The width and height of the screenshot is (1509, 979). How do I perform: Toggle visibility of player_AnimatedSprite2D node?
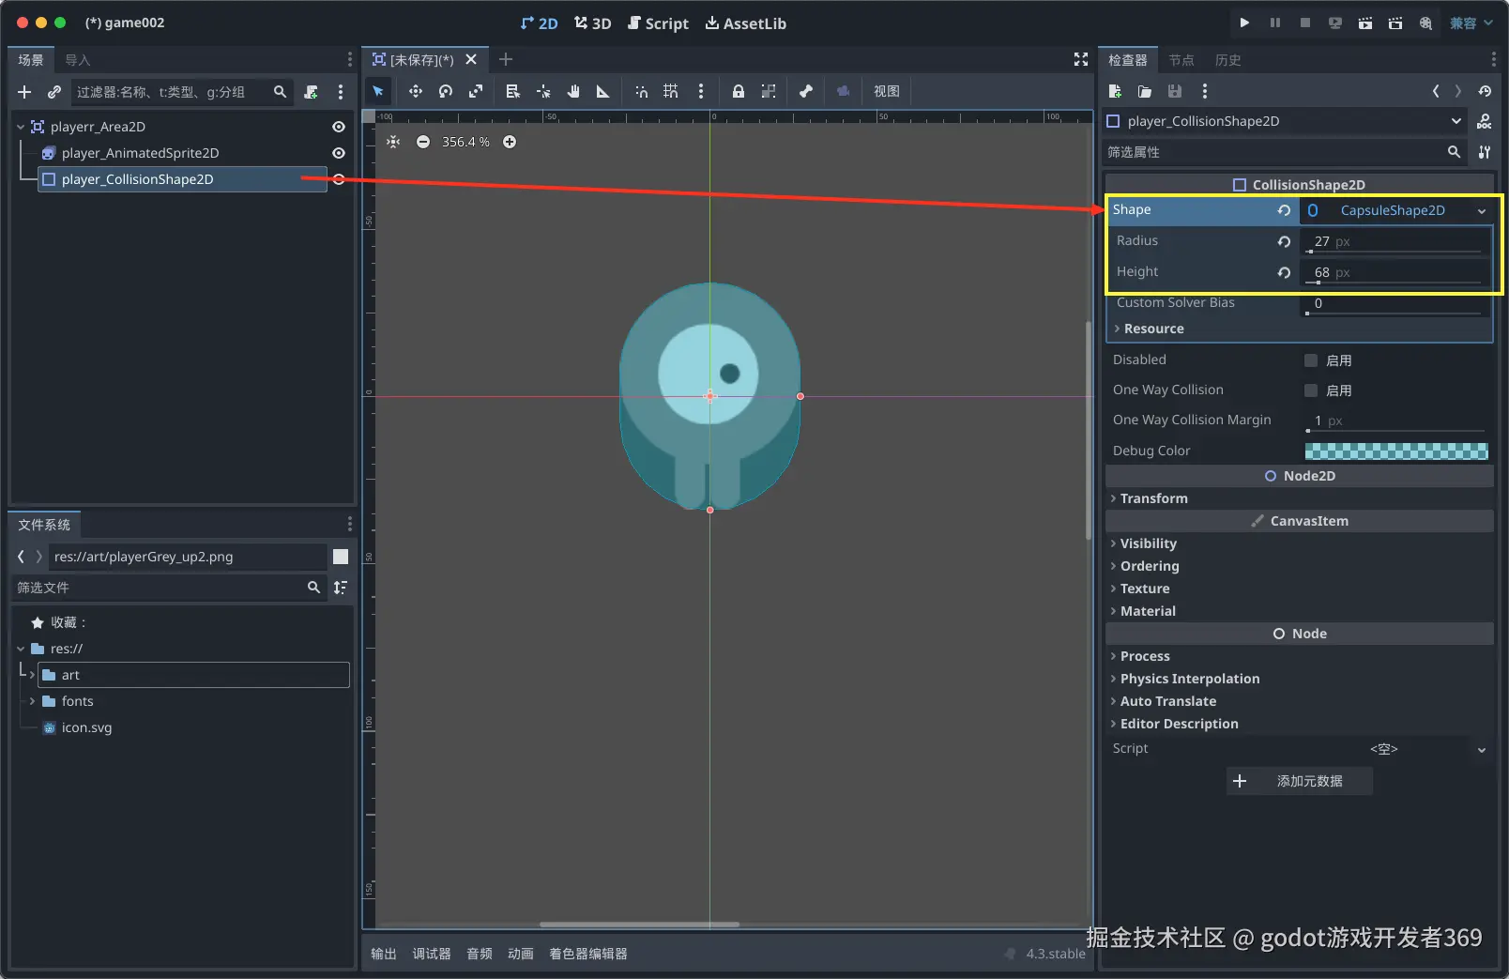pos(339,153)
